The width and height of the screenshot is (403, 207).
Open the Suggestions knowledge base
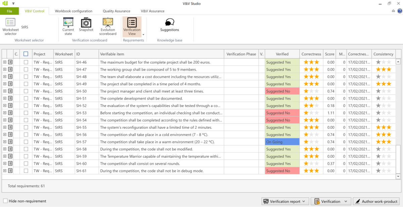[170, 25]
